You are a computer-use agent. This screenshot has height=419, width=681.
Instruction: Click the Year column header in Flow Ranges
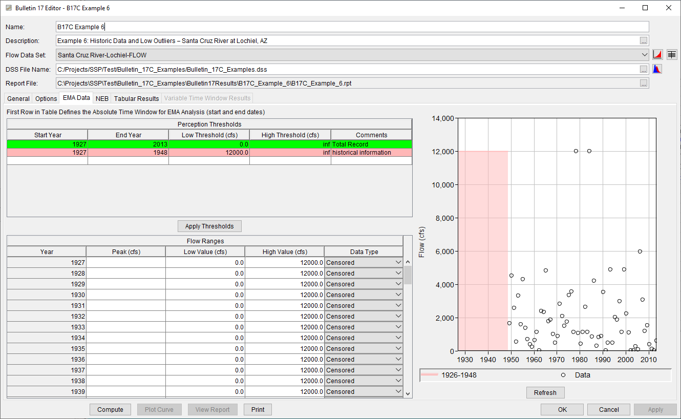(x=47, y=252)
